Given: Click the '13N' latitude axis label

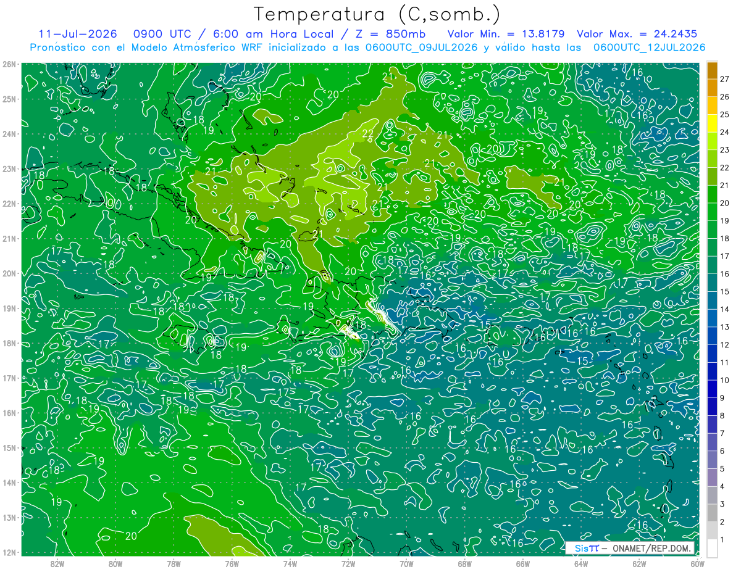Looking at the screenshot, I should coord(9,517).
